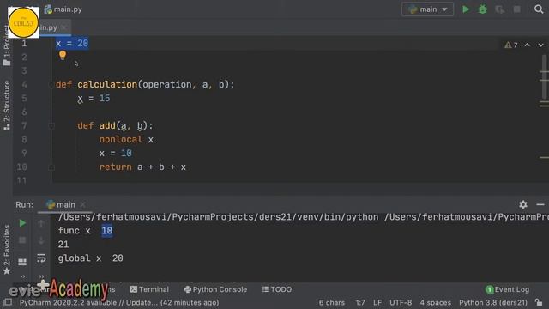Open the Structure tool window tab
Viewport: 549px width, 309px height.
point(7,106)
